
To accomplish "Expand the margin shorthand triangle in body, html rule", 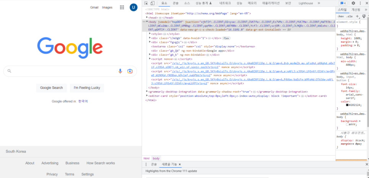I will tap(353, 42).
